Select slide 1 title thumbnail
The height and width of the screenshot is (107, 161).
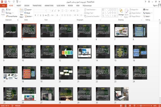click(x=10, y=31)
